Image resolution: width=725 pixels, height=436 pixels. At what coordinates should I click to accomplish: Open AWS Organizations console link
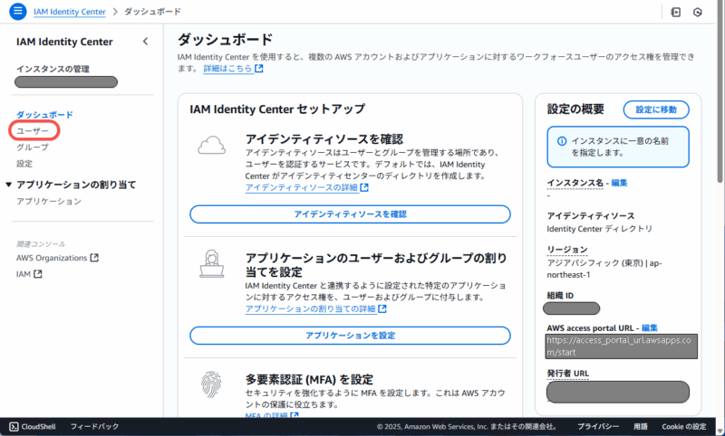point(52,258)
